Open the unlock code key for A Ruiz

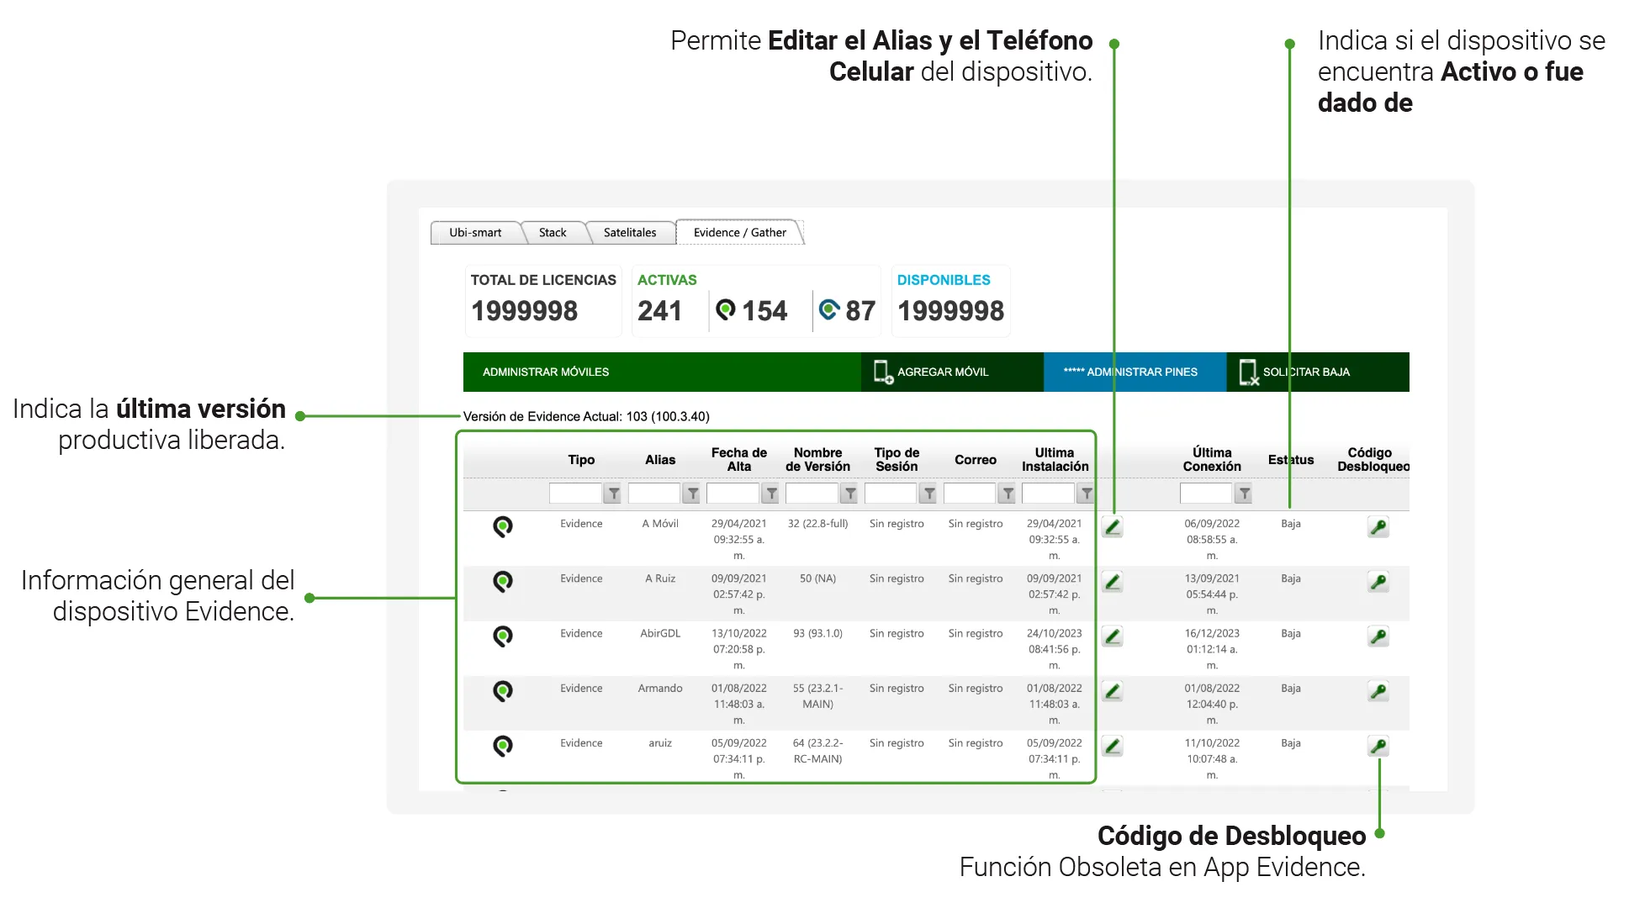coord(1378,582)
